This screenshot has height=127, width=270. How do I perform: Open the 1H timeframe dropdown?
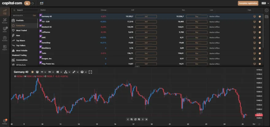pos(42,72)
